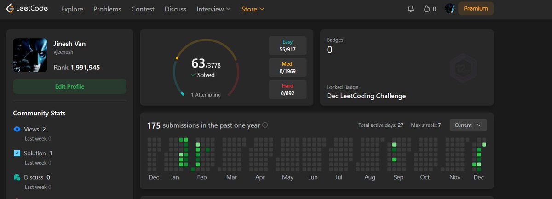Go to the Problems page

click(107, 9)
